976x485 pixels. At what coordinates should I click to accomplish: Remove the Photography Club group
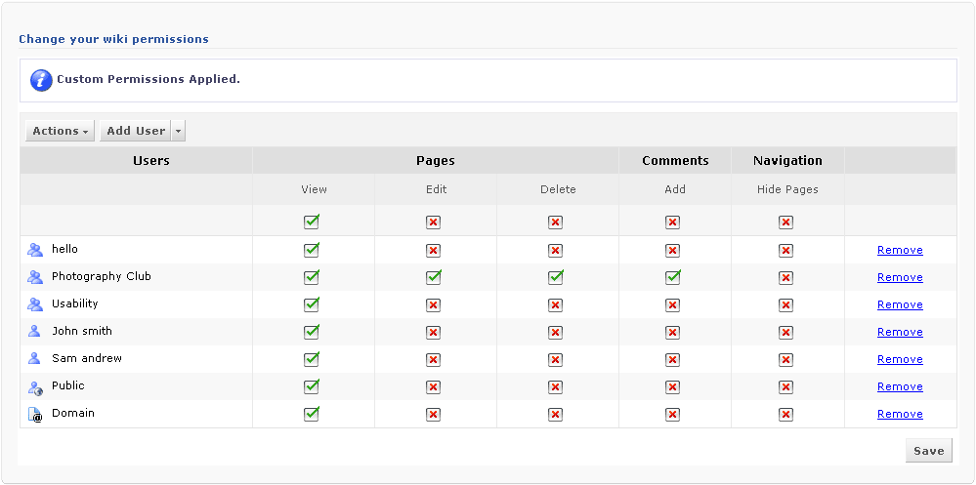(x=900, y=277)
